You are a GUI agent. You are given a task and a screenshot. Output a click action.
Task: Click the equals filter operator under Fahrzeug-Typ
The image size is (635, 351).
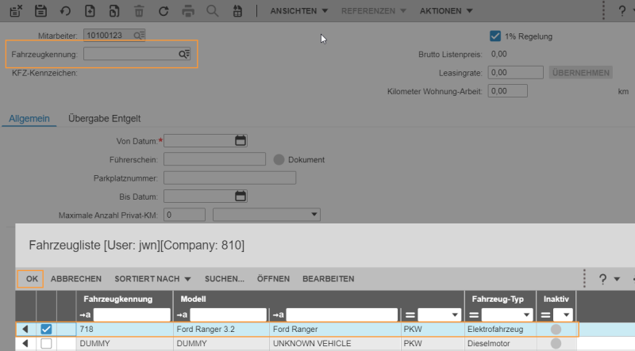click(x=474, y=315)
